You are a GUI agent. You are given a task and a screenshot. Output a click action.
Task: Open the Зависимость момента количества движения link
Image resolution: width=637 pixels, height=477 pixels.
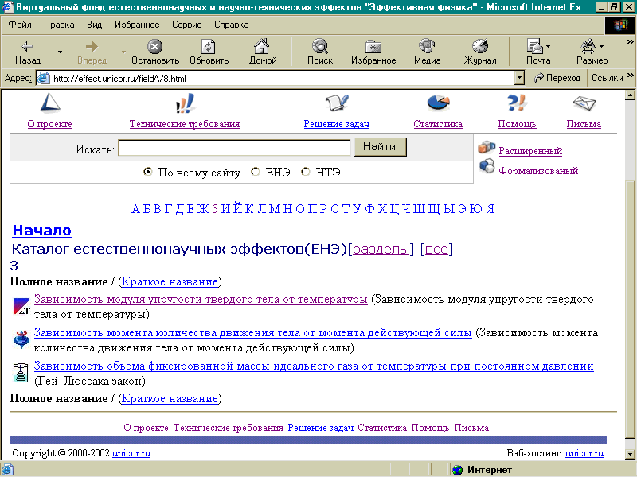[x=252, y=332]
